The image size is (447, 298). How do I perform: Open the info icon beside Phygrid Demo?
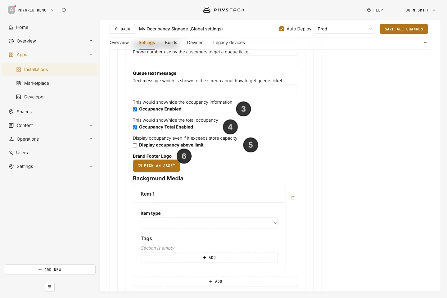[x=64, y=10]
